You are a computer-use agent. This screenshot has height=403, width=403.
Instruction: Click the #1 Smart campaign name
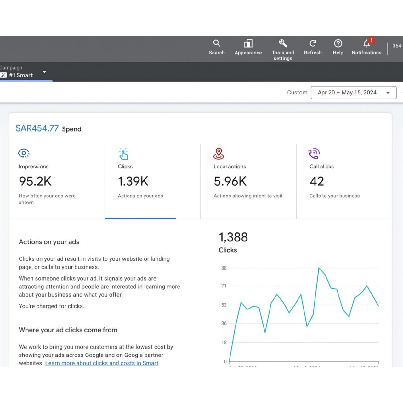21,75
